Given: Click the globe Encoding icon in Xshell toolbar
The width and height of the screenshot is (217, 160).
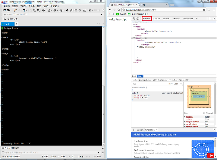Looking at the screenshot, I should (55, 10).
